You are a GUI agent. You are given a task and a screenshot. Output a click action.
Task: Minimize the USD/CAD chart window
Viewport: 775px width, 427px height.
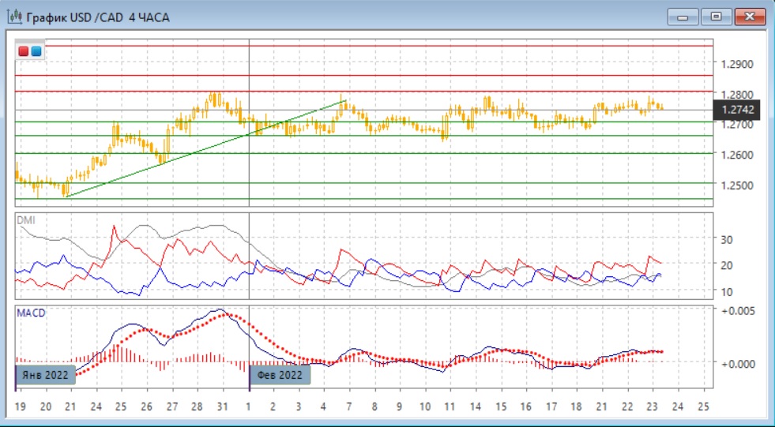[683, 17]
